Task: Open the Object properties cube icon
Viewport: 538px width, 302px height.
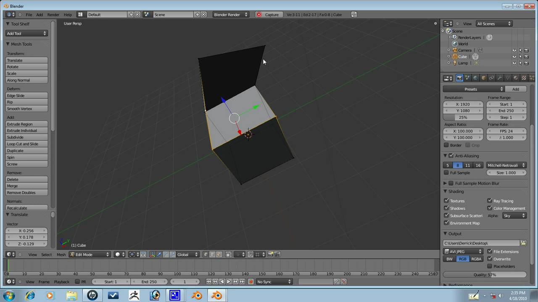Action: click(483, 78)
